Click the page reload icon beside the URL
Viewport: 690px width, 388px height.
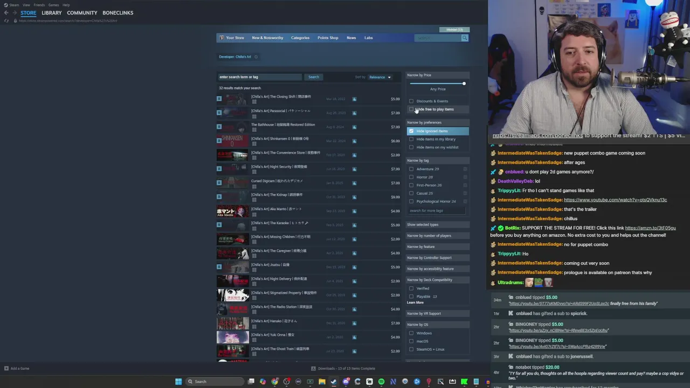pos(6,20)
